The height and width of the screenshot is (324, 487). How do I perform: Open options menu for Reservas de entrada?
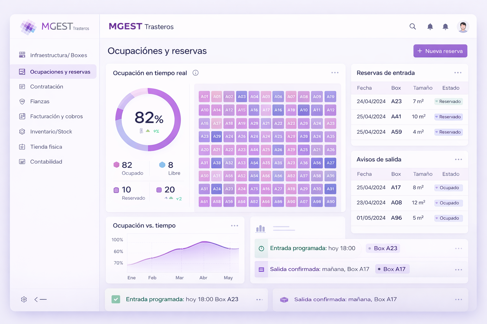[x=458, y=73]
